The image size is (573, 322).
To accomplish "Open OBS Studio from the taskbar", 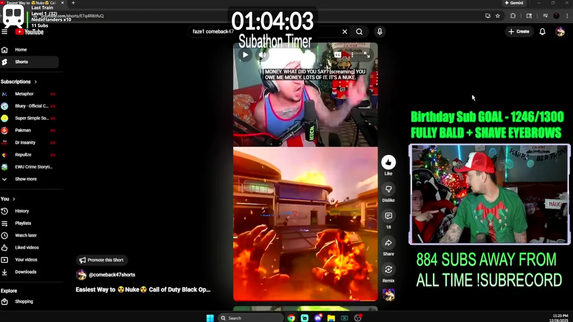I will point(358,318).
